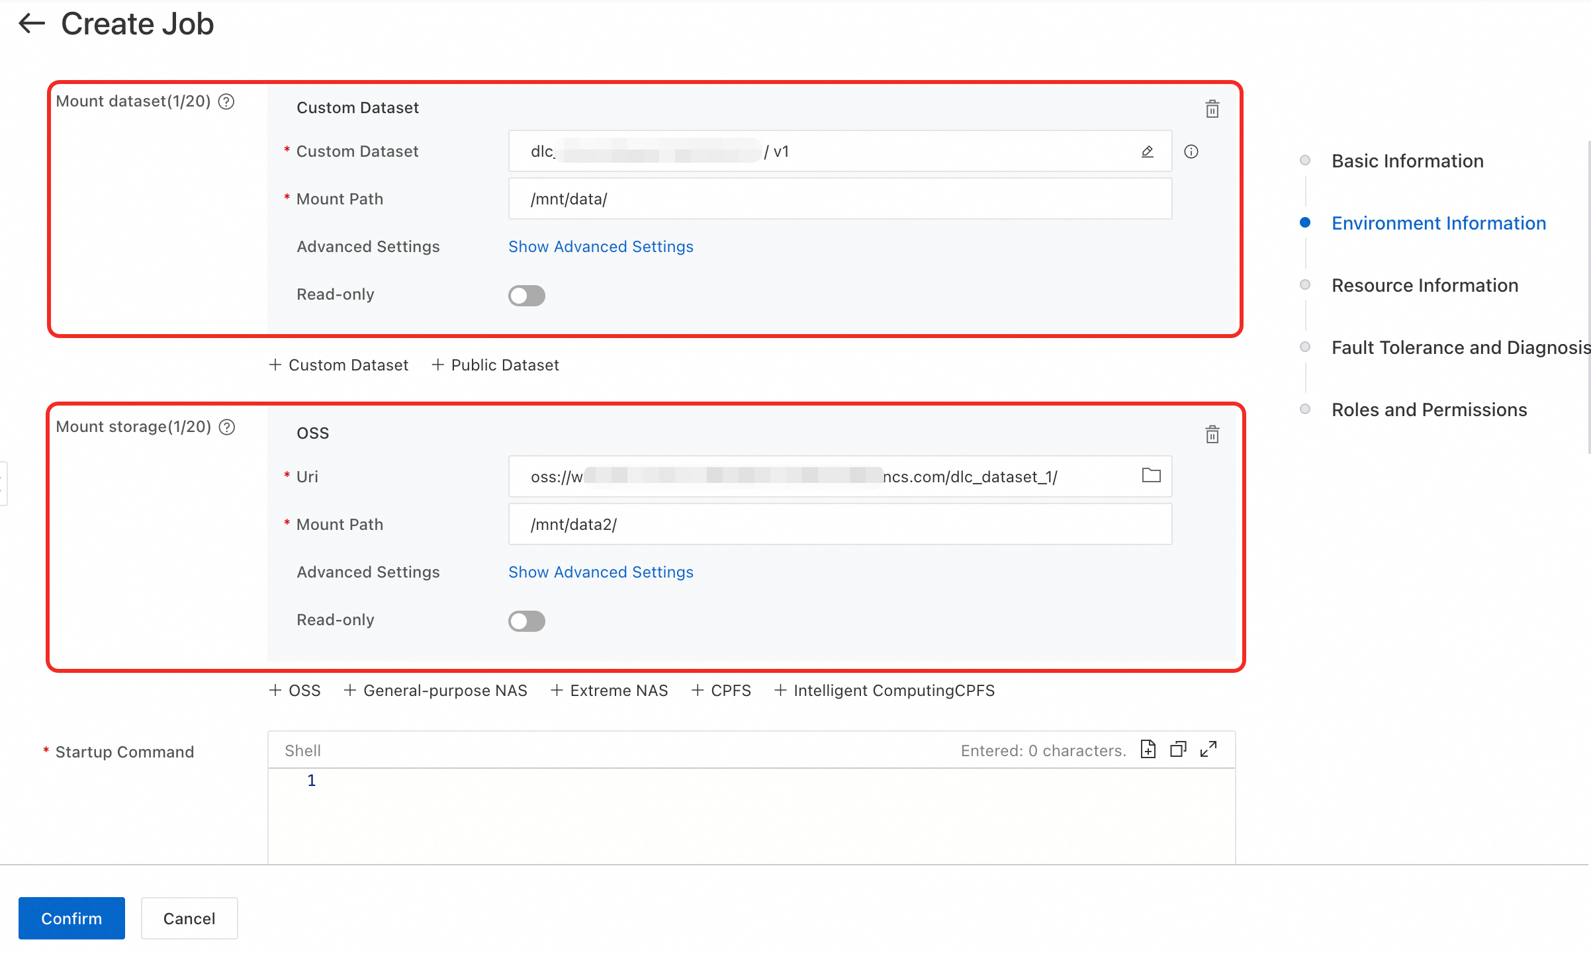Image resolution: width=1591 pixels, height=954 pixels.
Task: Jump to Resource Information section
Action: point(1424,285)
